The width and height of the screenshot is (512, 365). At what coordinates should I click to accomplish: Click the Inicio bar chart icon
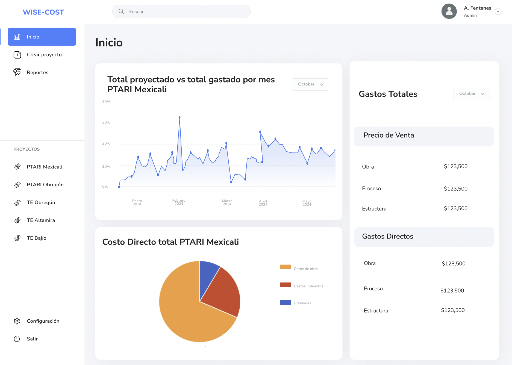coord(17,37)
